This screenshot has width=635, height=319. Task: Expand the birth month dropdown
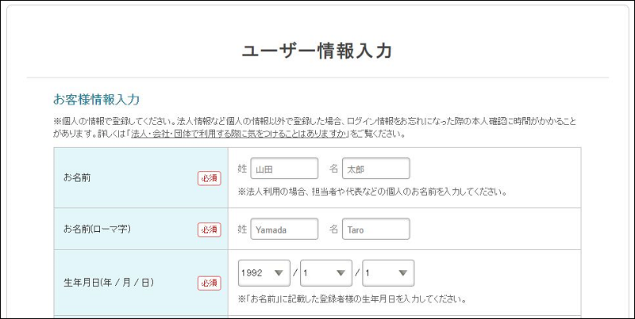tap(326, 273)
